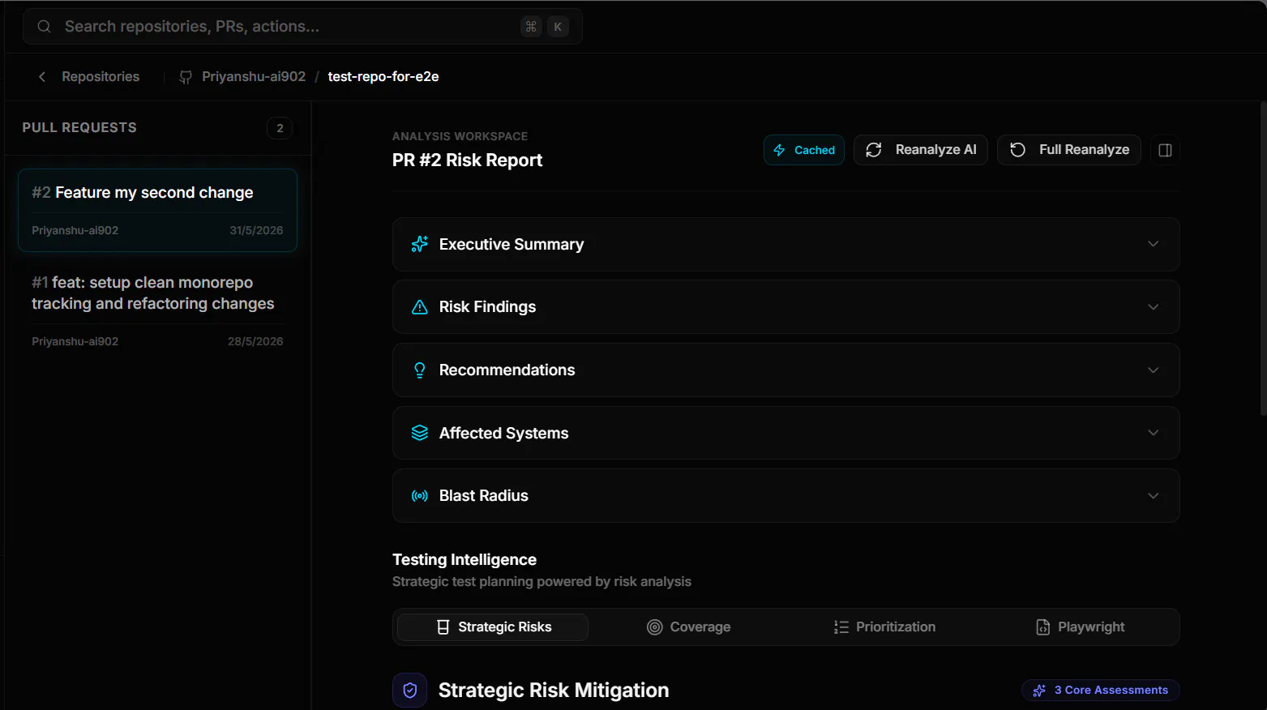
Task: Click the layers icon of Affected Systems
Action: 419,433
